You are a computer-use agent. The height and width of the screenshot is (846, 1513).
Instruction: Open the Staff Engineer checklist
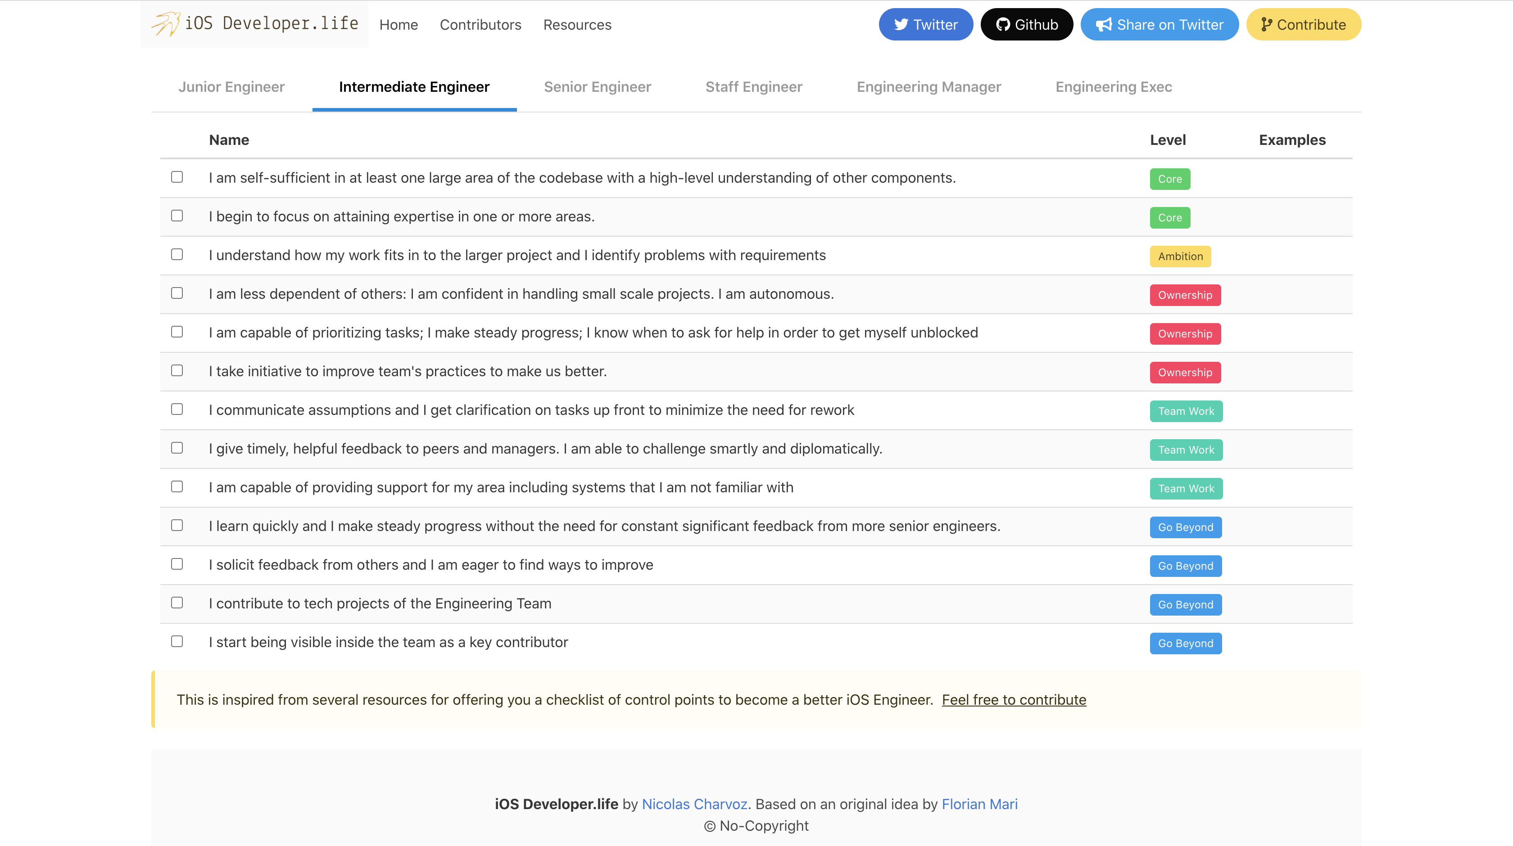click(x=754, y=86)
